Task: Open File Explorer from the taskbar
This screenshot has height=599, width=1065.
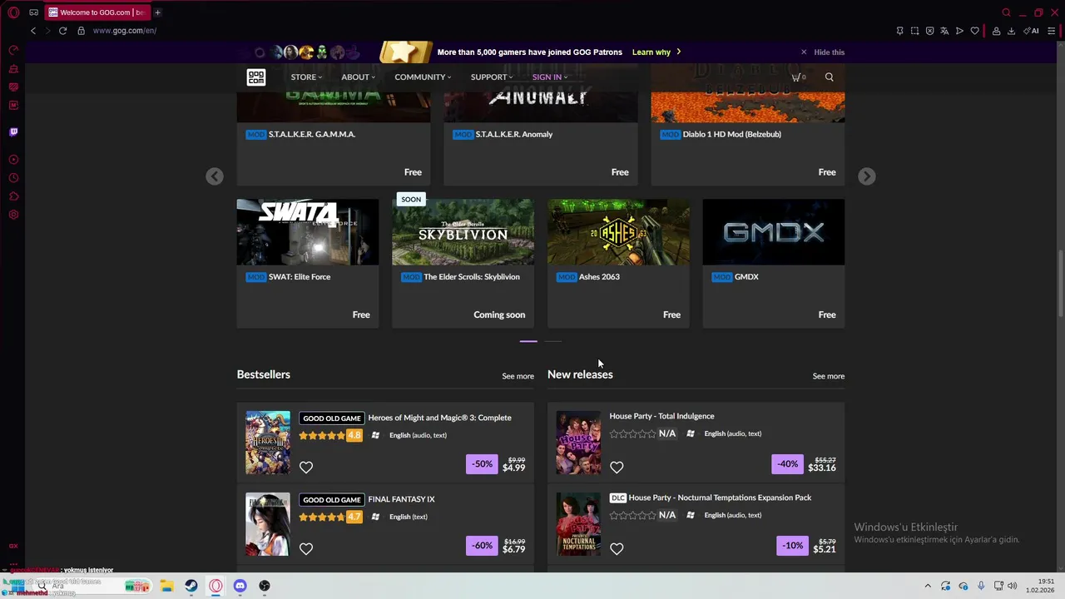Action: click(166, 586)
